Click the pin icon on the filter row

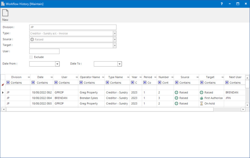pos(3,85)
